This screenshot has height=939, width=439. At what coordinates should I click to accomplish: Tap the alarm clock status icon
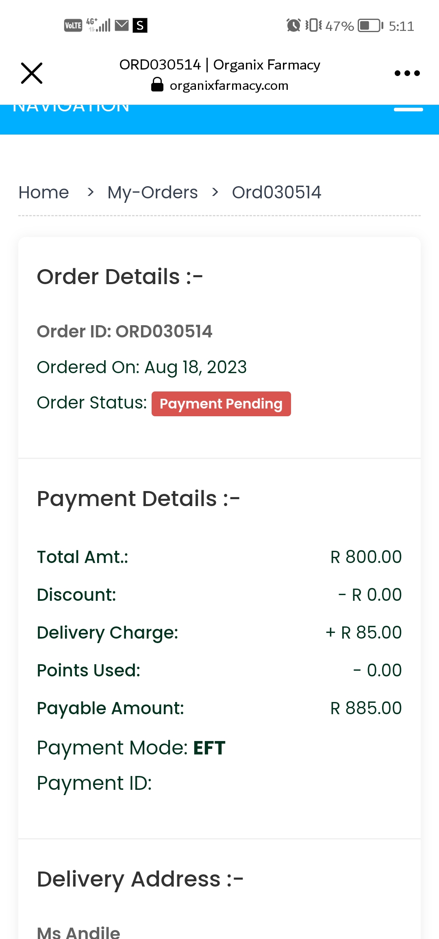[x=293, y=26]
